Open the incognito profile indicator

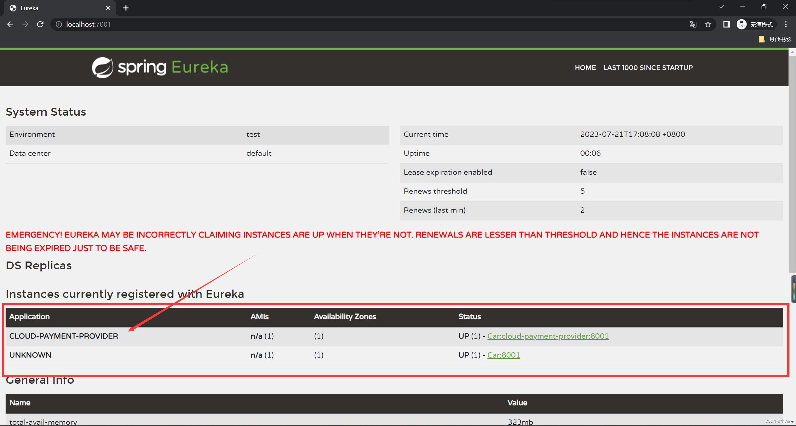click(x=756, y=24)
